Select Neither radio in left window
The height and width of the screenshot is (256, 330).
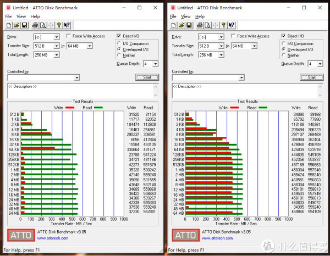[x=119, y=55]
